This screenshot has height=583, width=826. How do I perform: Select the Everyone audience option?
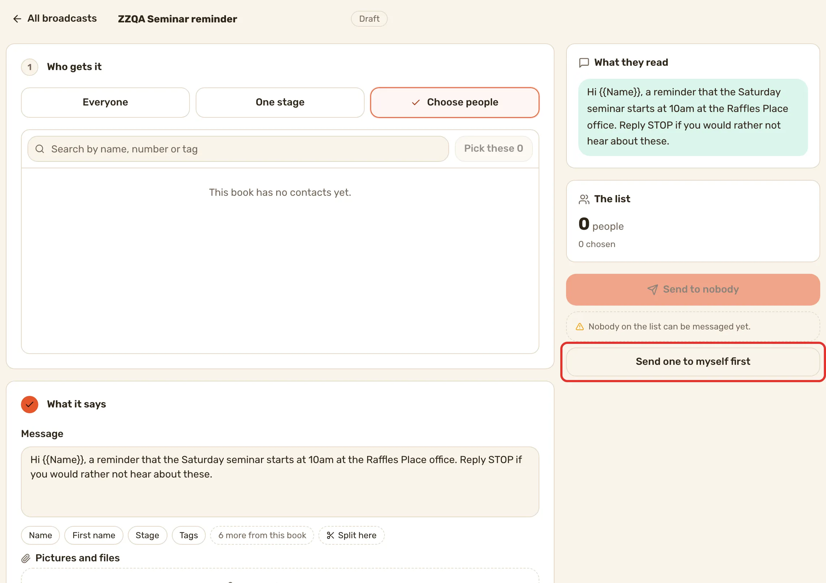coord(105,102)
